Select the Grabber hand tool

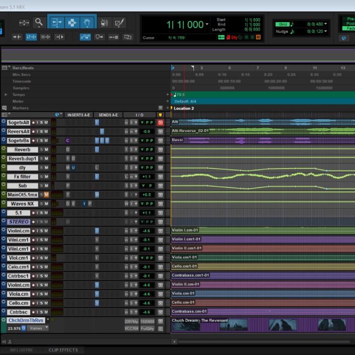[88, 22]
